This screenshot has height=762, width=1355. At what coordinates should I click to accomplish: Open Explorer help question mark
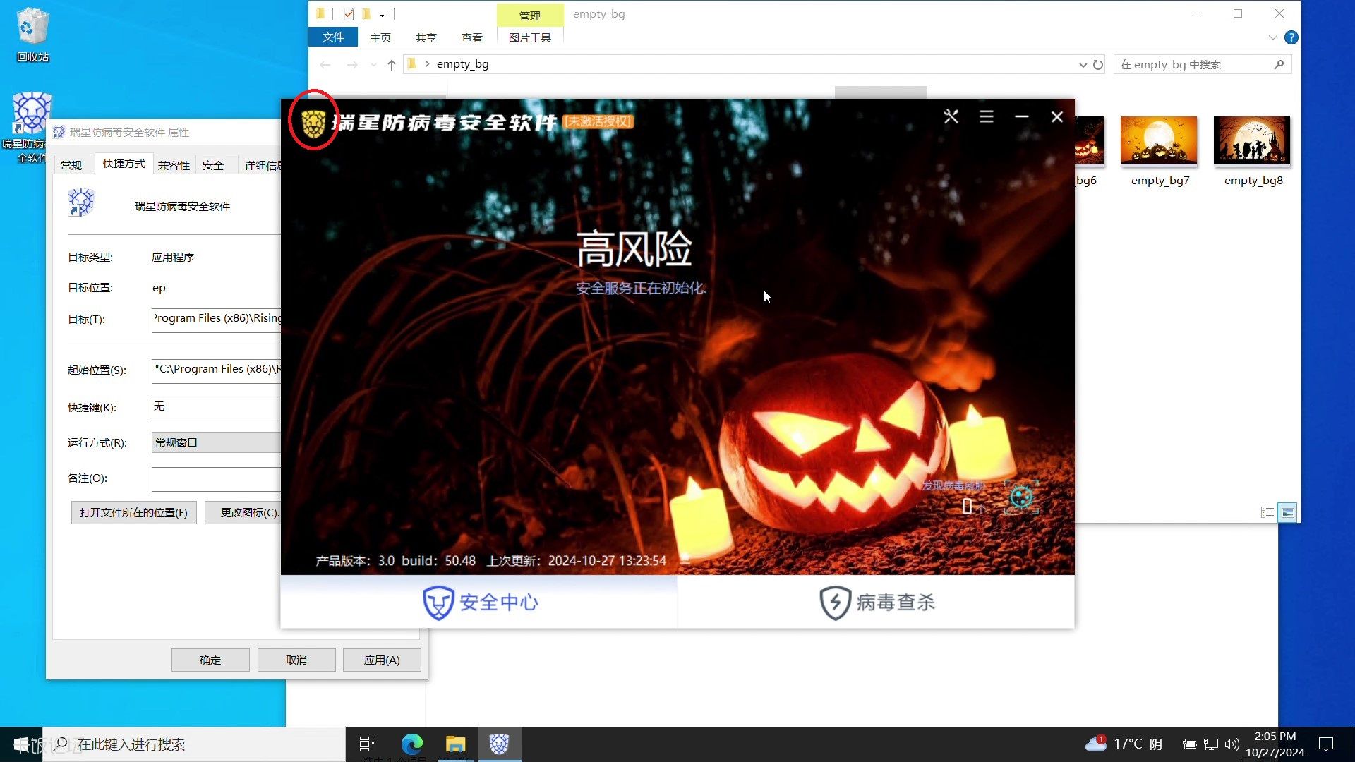1291,37
